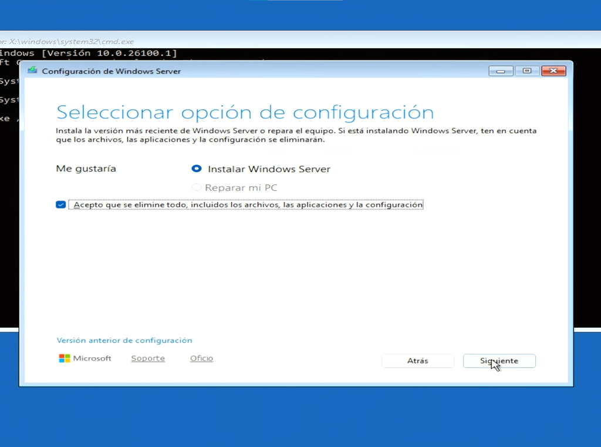The height and width of the screenshot is (447, 601).
Task: Click the setup icon in the dialog title bar
Action: tap(33, 70)
